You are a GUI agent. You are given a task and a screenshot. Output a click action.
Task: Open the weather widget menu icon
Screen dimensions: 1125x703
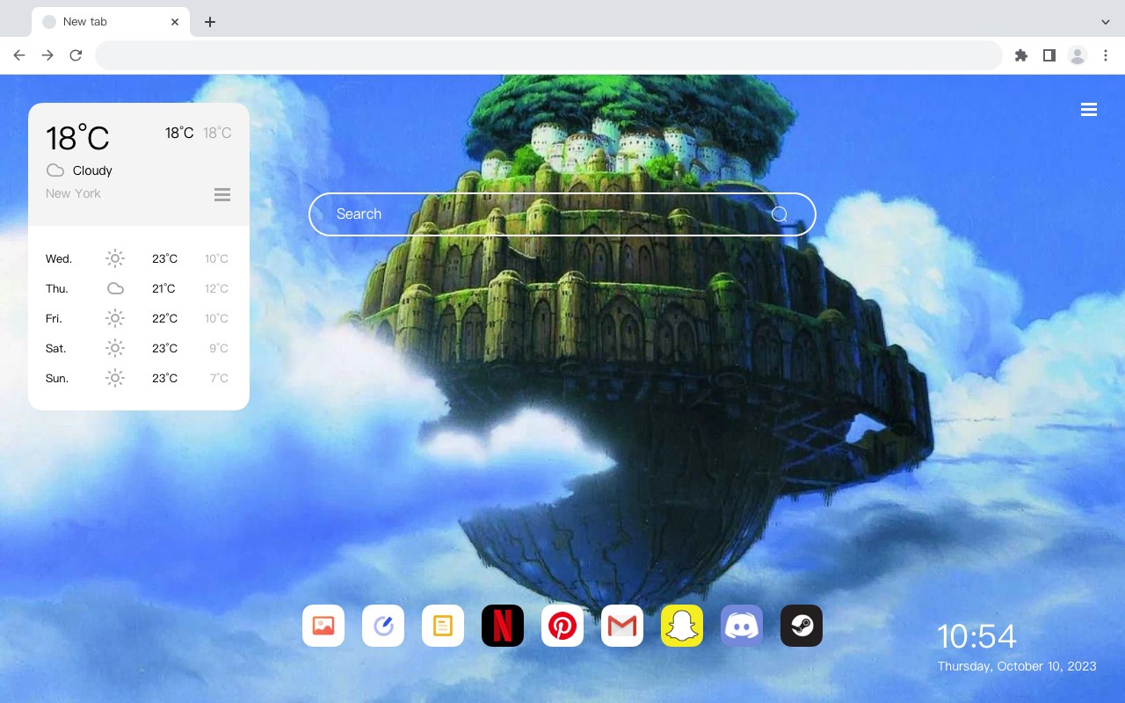tap(222, 194)
